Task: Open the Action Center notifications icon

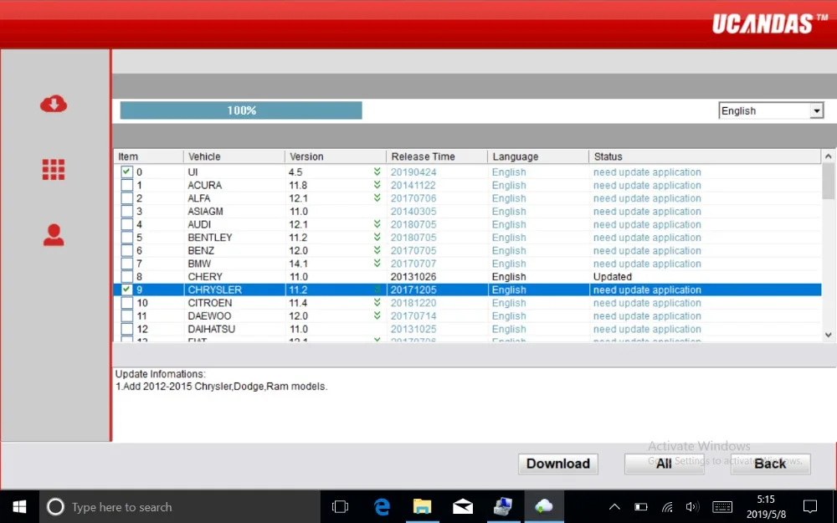Action: tap(809, 506)
